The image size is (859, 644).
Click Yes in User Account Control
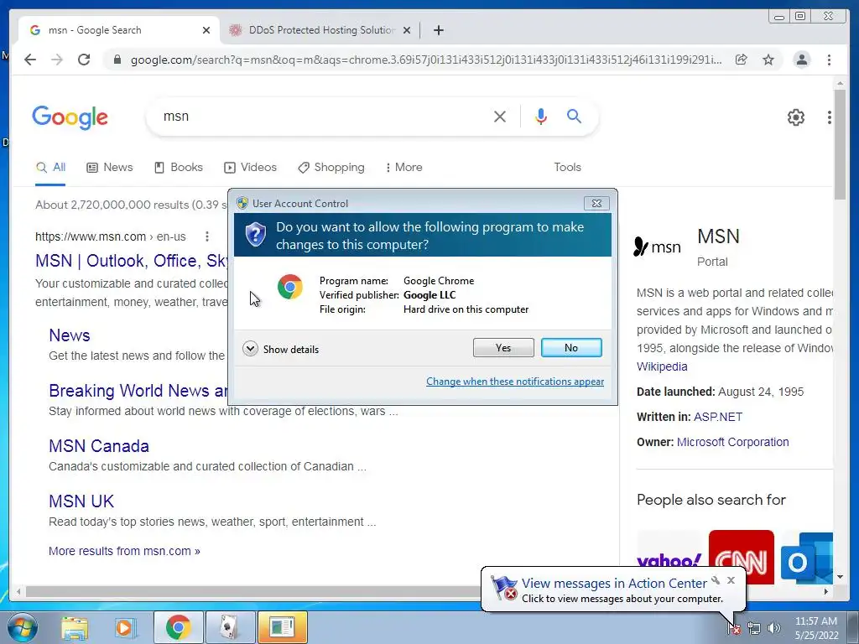503,348
